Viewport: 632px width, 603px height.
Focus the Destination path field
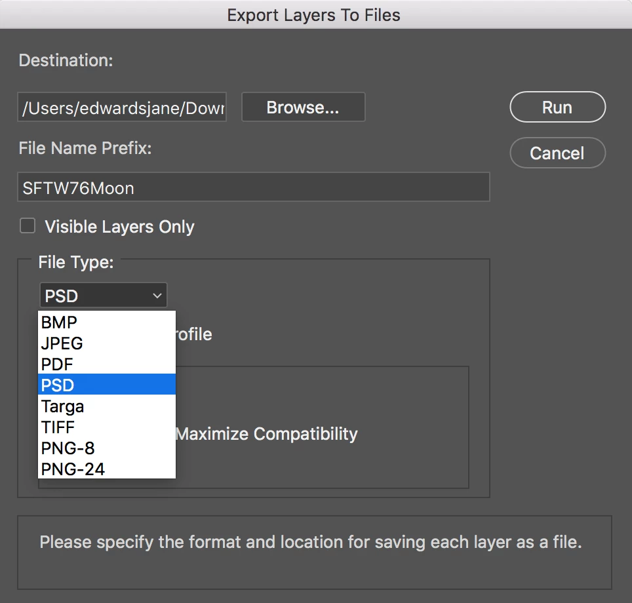[x=122, y=107]
